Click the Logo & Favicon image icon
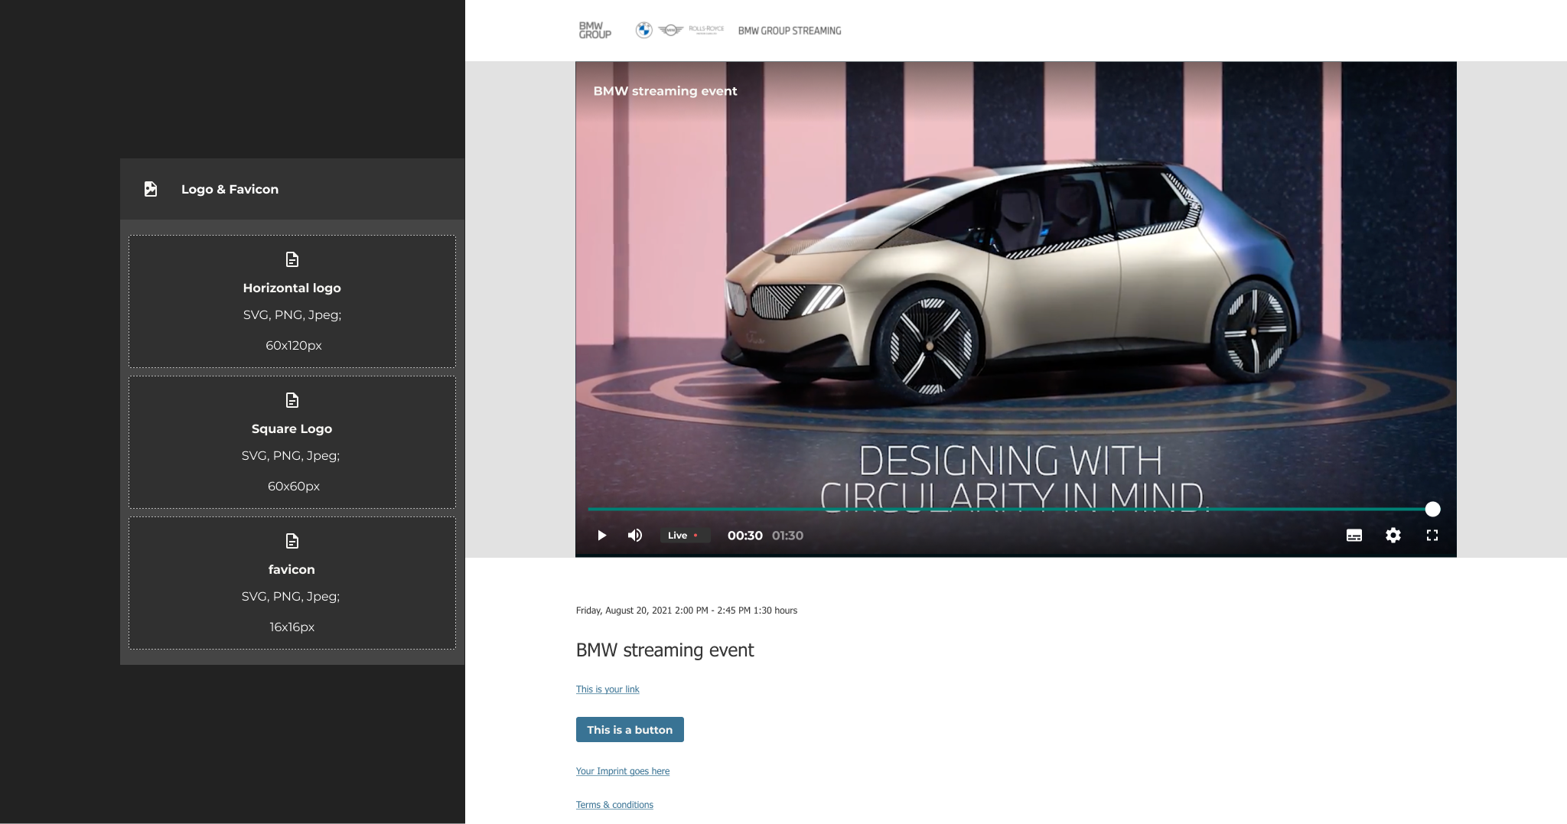Screen dimensions: 1567x824 (x=151, y=189)
